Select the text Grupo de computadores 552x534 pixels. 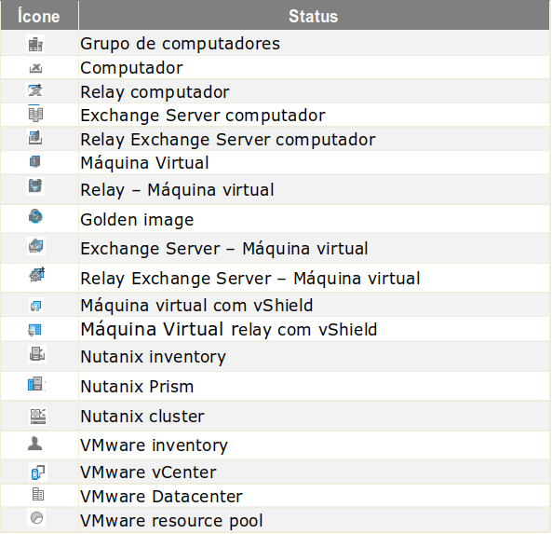pyautogui.click(x=180, y=45)
